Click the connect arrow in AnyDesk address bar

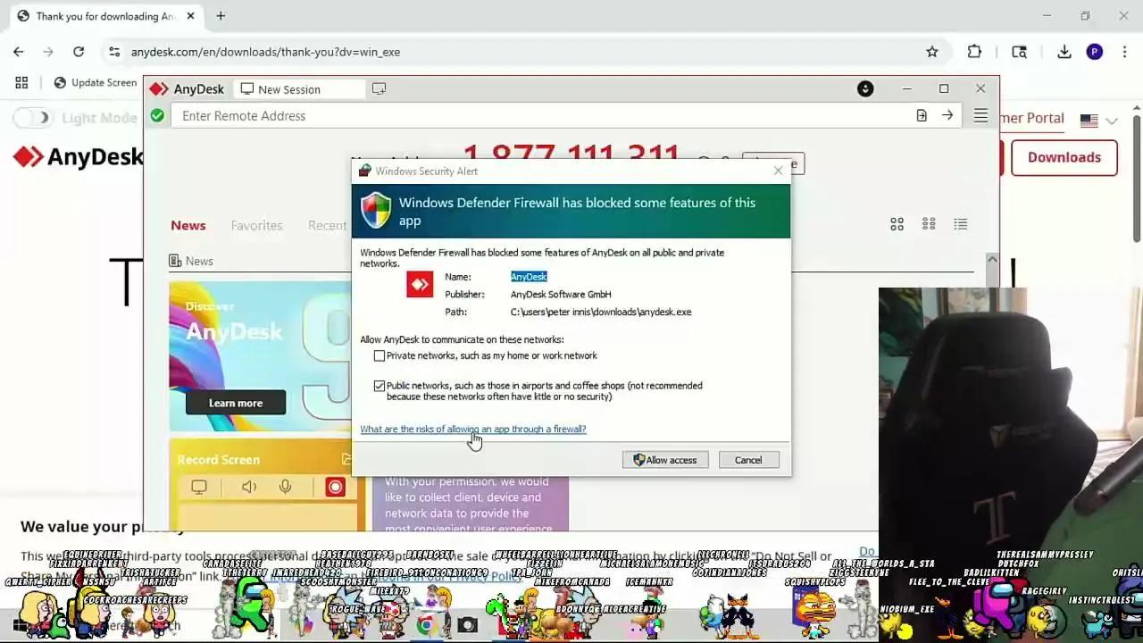[947, 115]
